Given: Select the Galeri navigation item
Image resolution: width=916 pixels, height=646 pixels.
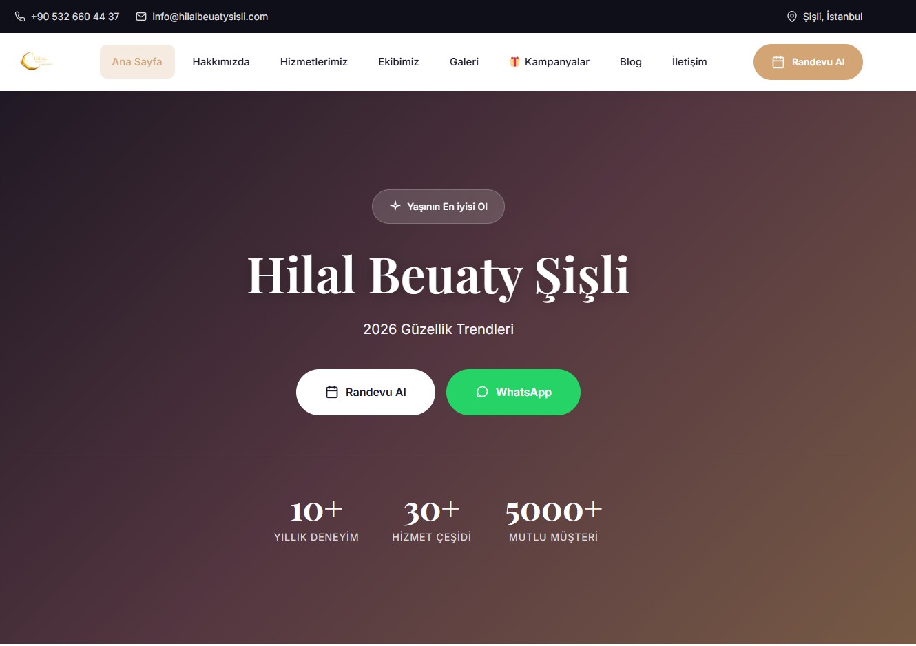Looking at the screenshot, I should click(464, 61).
